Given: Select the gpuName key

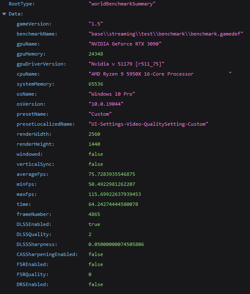Looking at the screenshot, I should [28, 44].
